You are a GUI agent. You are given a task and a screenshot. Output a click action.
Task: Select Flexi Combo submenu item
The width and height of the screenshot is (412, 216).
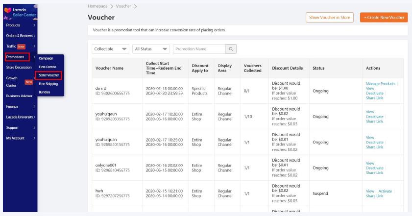[x=47, y=67]
